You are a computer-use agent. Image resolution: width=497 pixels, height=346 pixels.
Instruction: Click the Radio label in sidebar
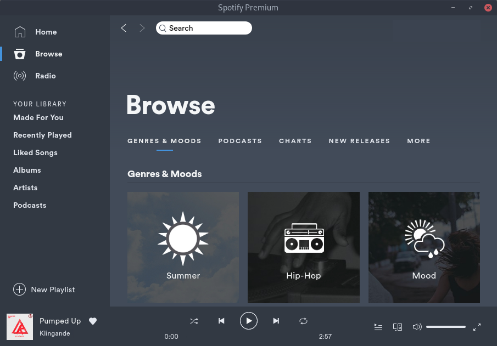[x=46, y=76]
